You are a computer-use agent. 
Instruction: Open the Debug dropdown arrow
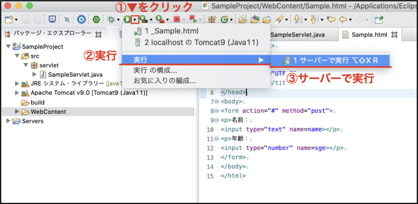(118, 20)
